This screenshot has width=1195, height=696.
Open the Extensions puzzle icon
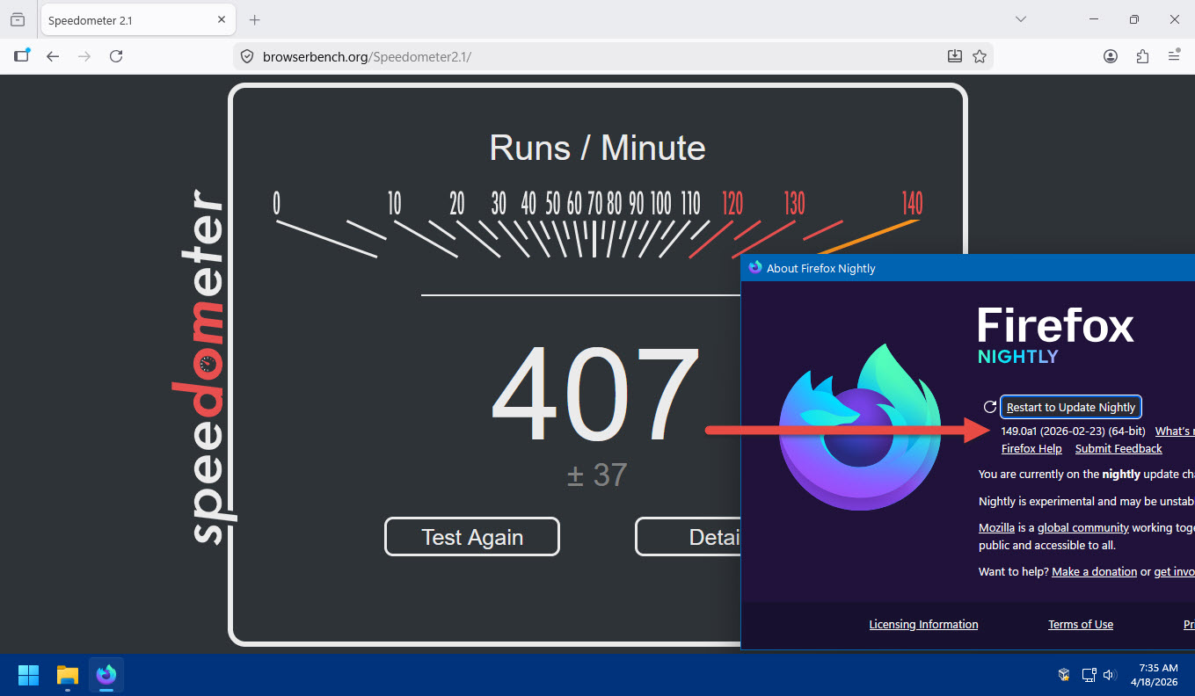(1142, 56)
